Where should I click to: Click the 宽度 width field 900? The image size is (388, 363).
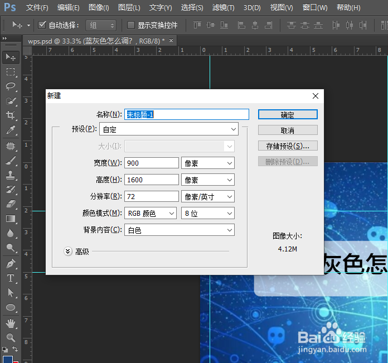pyautogui.click(x=152, y=163)
